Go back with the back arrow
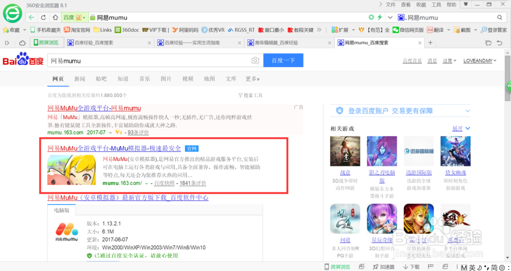This screenshot has width=511, height=271. (x=31, y=17)
